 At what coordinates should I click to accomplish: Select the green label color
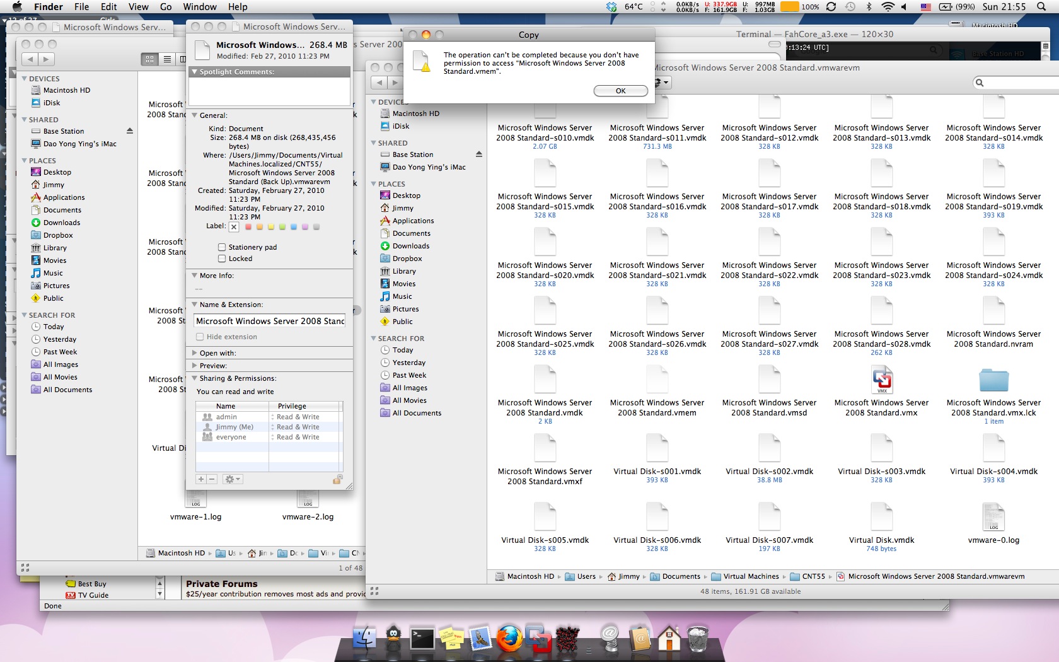coord(282,226)
